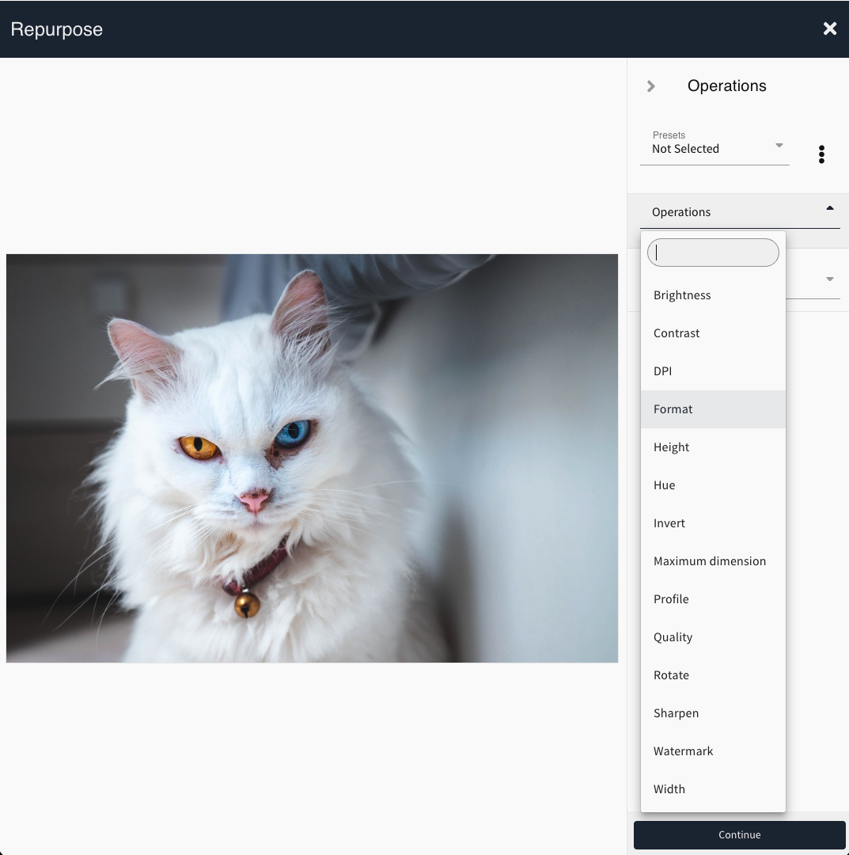Choose the Profile operation
Viewport: 849px width, 855px height.
click(x=671, y=599)
